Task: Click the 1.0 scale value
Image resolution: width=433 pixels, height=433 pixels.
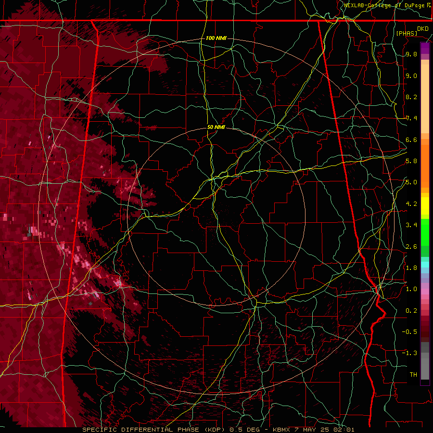Action: coord(411,289)
